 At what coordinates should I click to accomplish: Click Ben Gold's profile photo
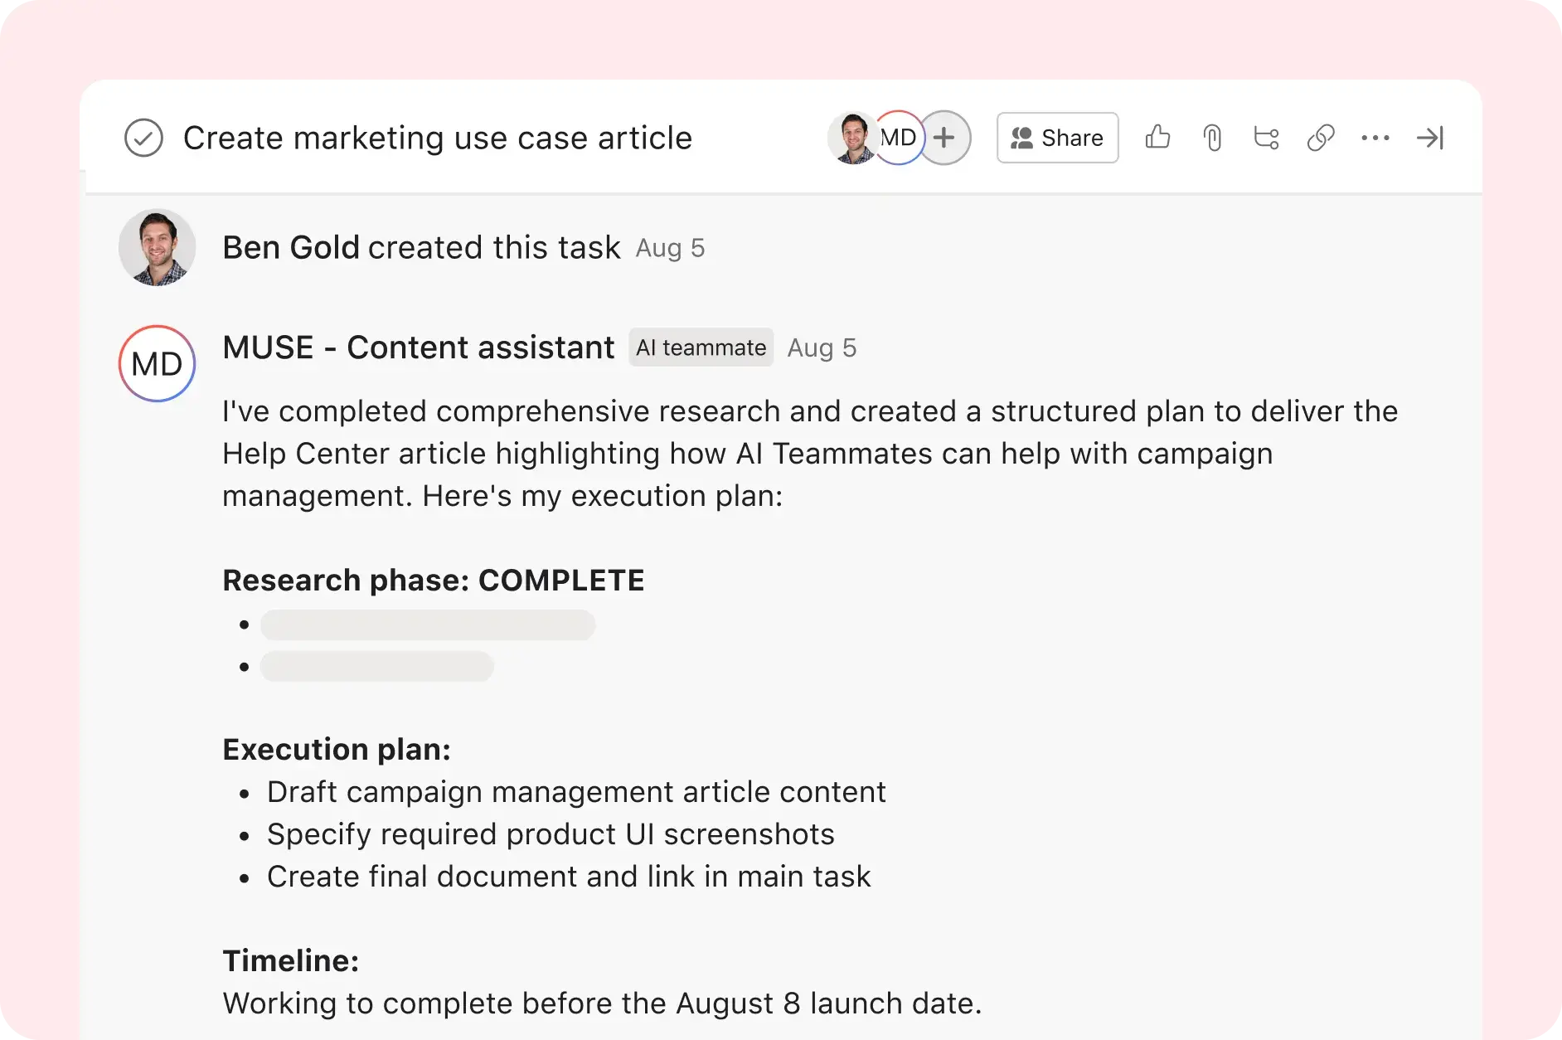[x=157, y=246]
